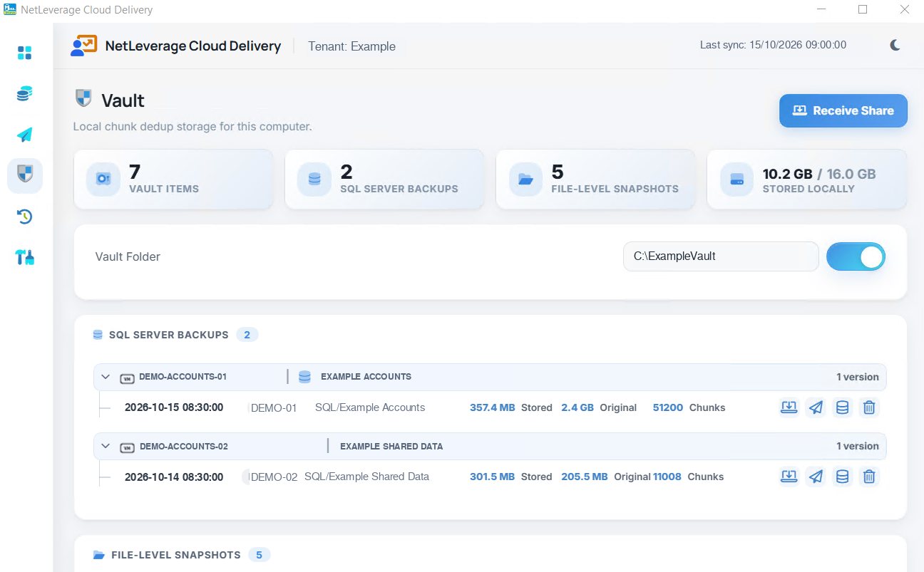
Task: Delete the Example Shared Data backup
Action: click(869, 477)
